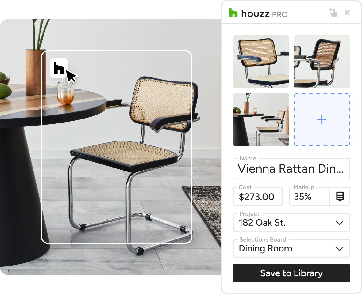Save the product with Save to Library

291,273
